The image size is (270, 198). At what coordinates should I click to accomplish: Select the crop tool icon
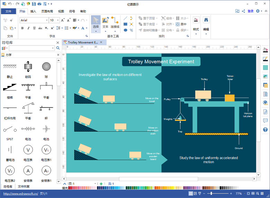click(x=132, y=30)
